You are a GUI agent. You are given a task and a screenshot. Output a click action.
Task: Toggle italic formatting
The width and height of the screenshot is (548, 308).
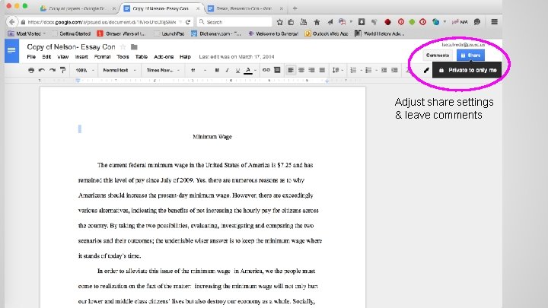click(x=227, y=70)
